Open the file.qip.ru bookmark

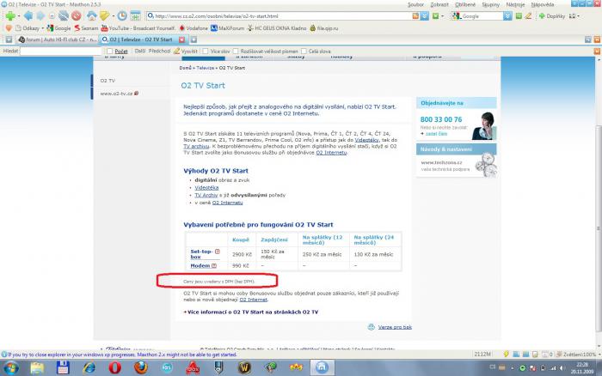click(x=324, y=28)
